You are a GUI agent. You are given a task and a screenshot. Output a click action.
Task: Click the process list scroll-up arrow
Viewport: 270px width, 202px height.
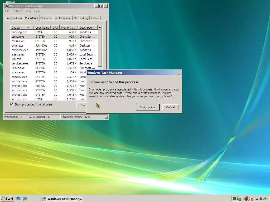(x=100, y=27)
